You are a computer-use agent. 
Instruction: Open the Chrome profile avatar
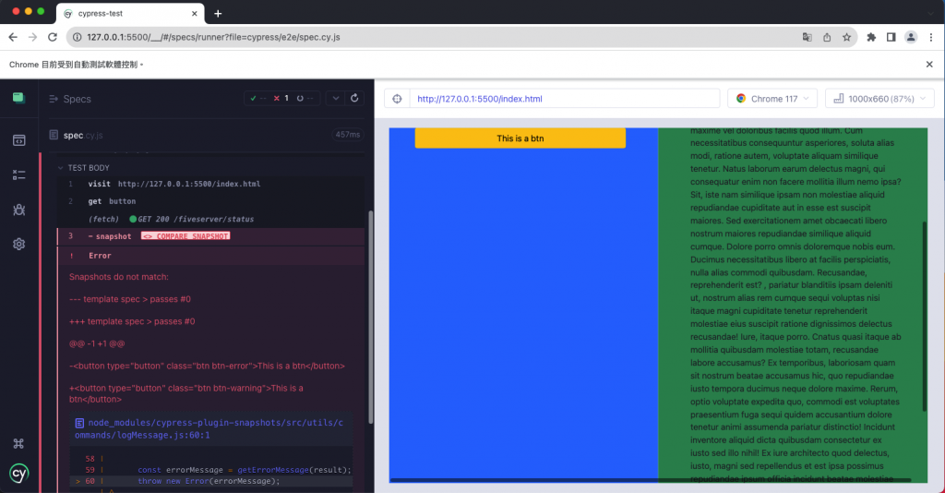pyautogui.click(x=911, y=37)
